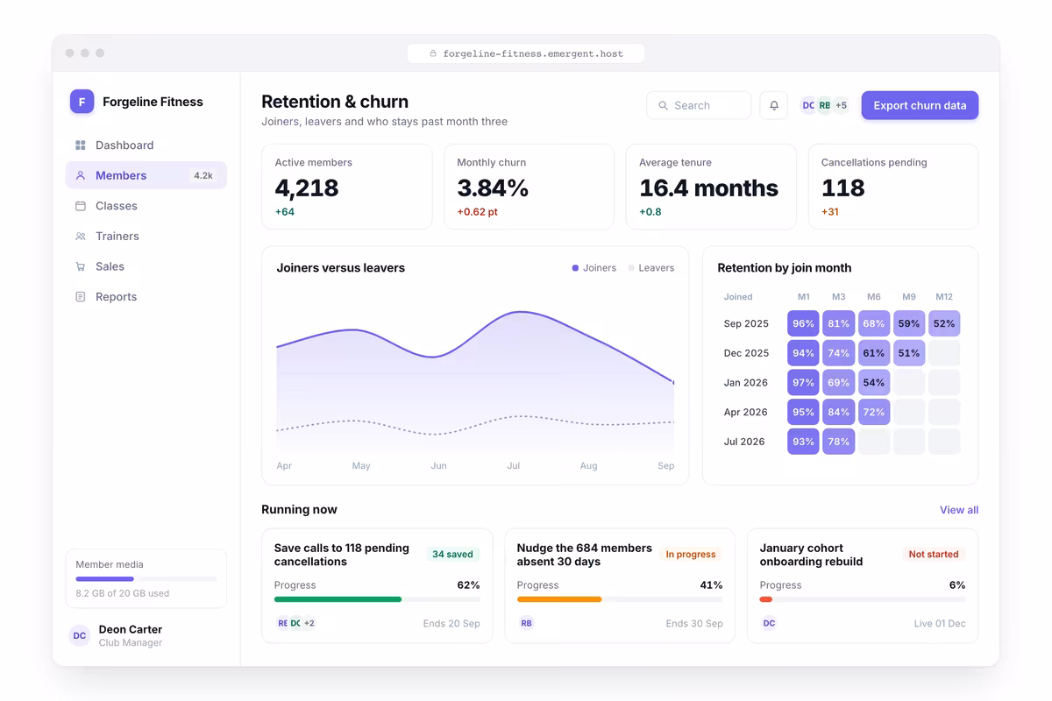Click the Dec 2025 M9 51% cell
Viewport: 1052px width, 701px height.
(909, 353)
